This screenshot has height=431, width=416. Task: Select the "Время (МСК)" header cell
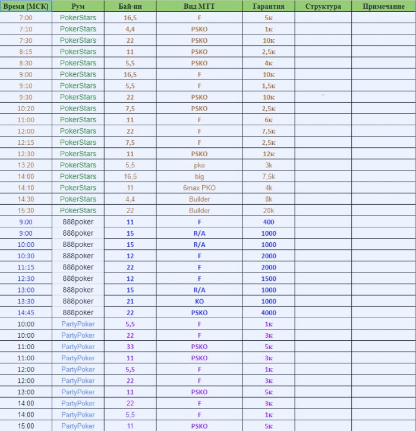26,6
